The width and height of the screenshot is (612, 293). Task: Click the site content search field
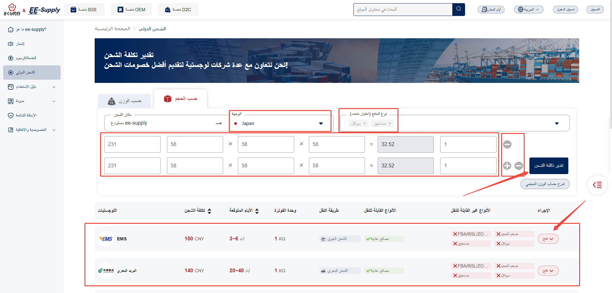point(403,10)
